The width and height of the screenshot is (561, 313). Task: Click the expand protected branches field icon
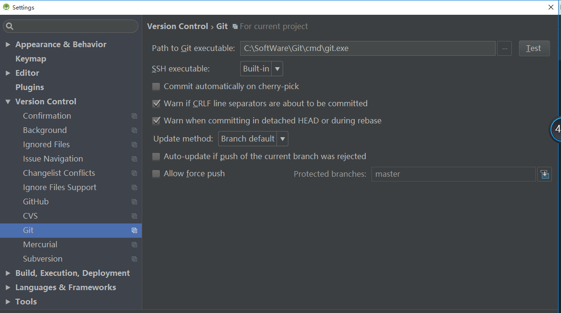[x=544, y=174]
